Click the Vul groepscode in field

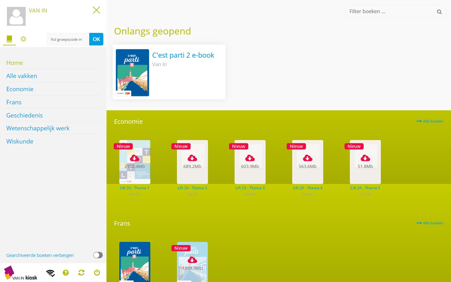tap(68, 39)
